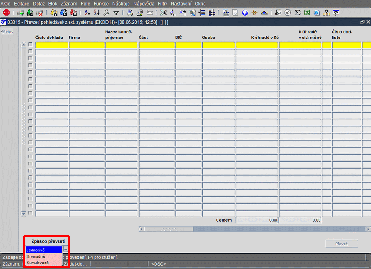Click the horizontal scrollbar left arrow
The image size is (371, 269).
pos(141,229)
